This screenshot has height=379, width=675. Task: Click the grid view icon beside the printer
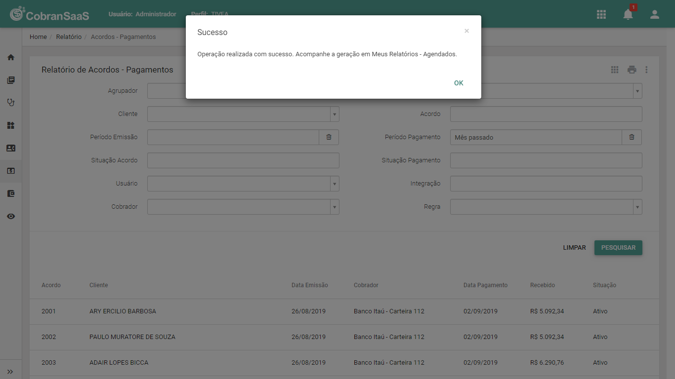(x=615, y=70)
